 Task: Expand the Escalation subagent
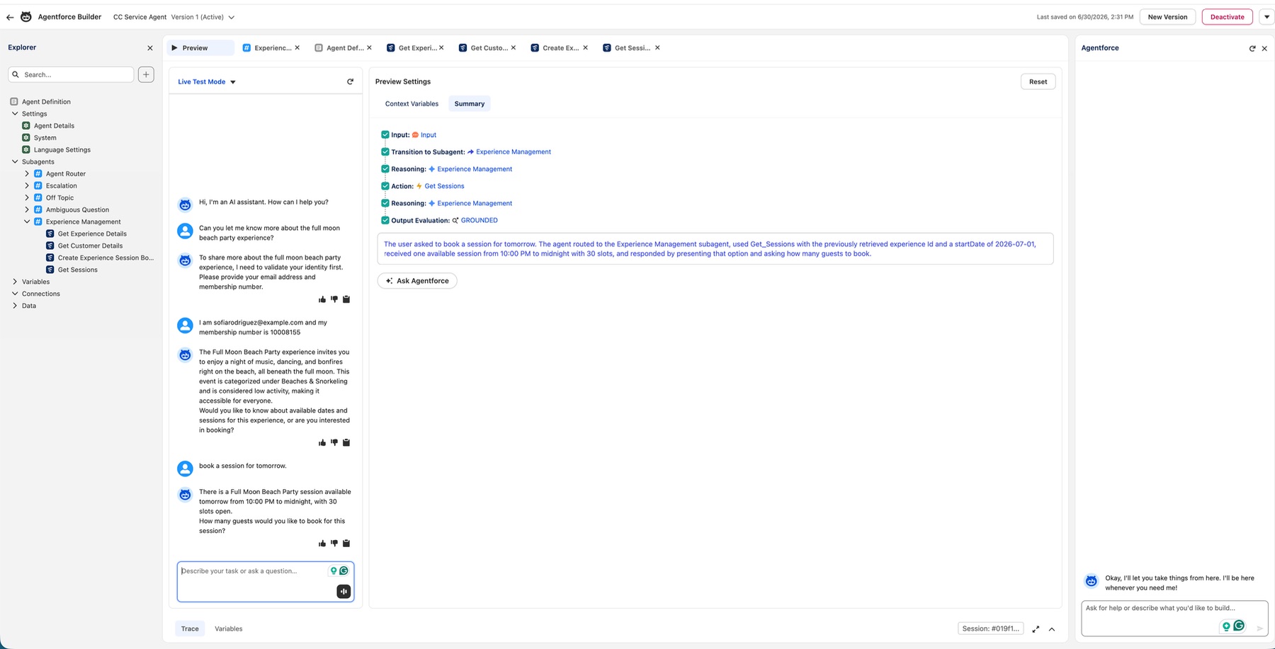[27, 185]
